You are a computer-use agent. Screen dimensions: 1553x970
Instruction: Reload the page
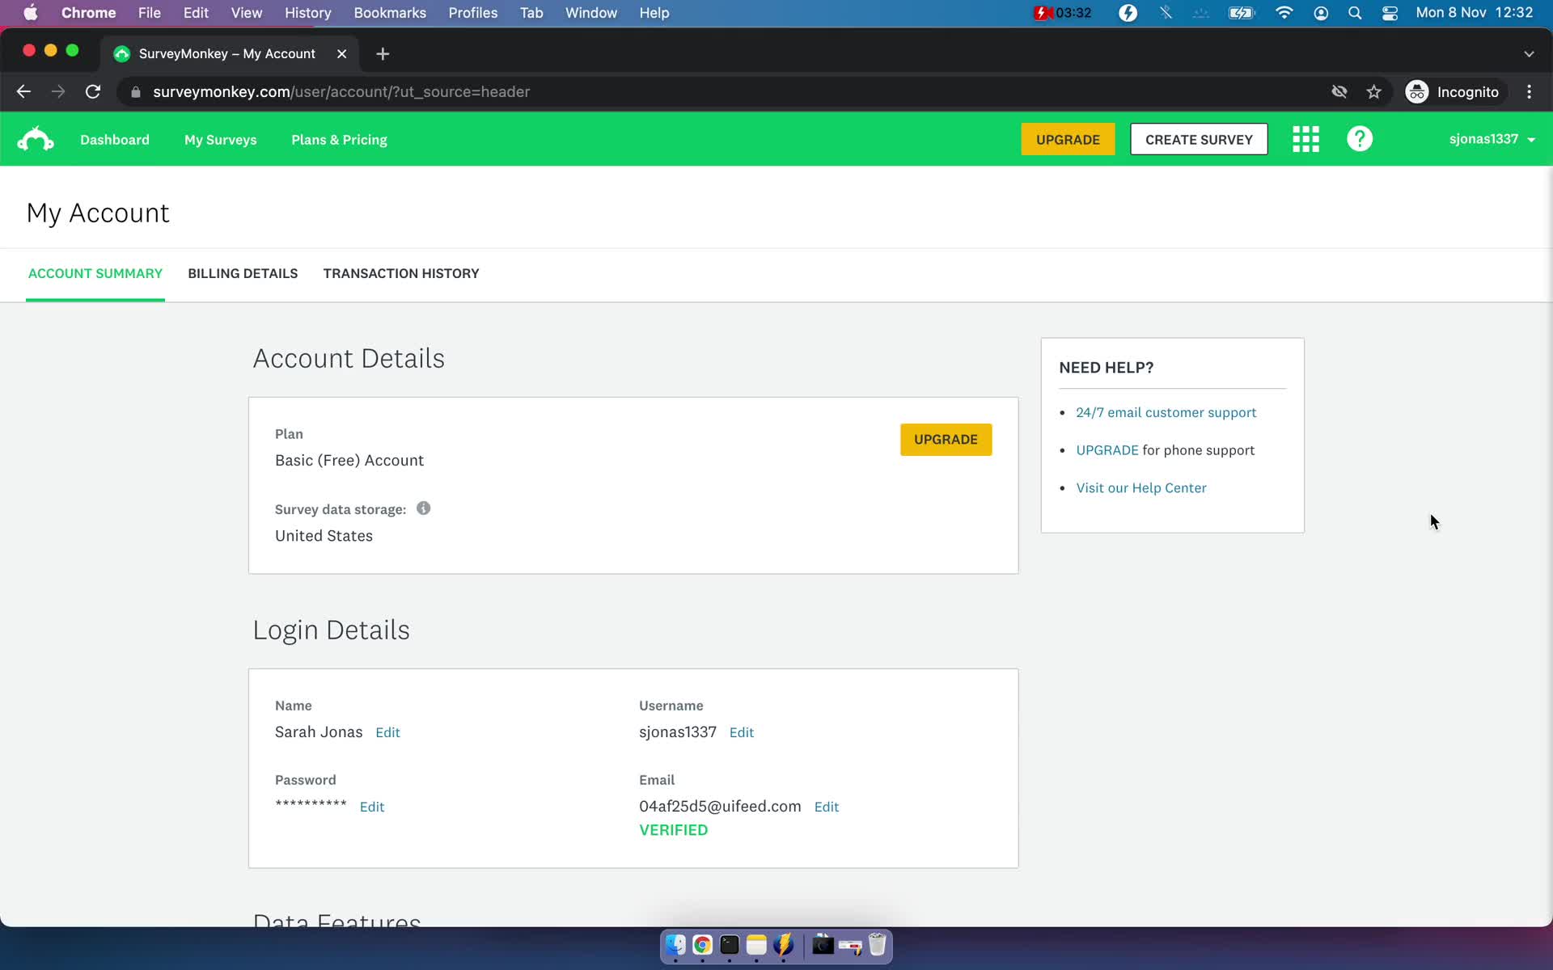pyautogui.click(x=93, y=92)
